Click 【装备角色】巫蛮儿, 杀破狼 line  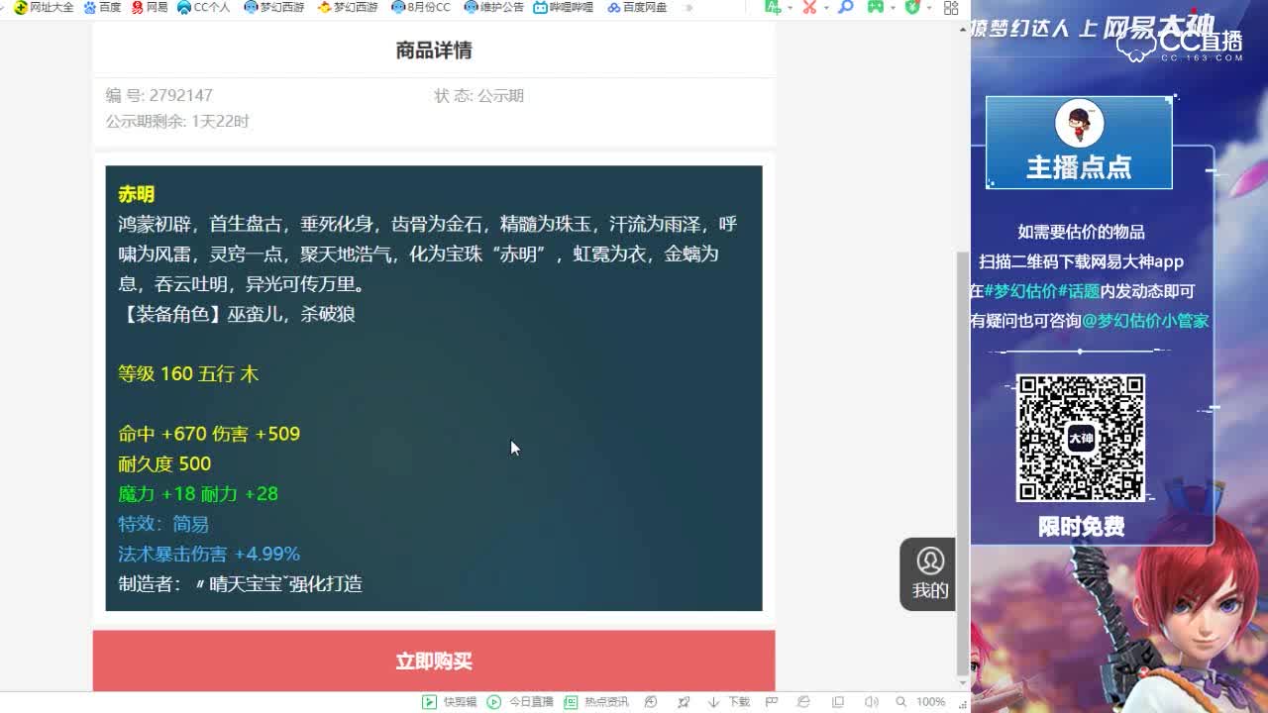click(x=237, y=314)
